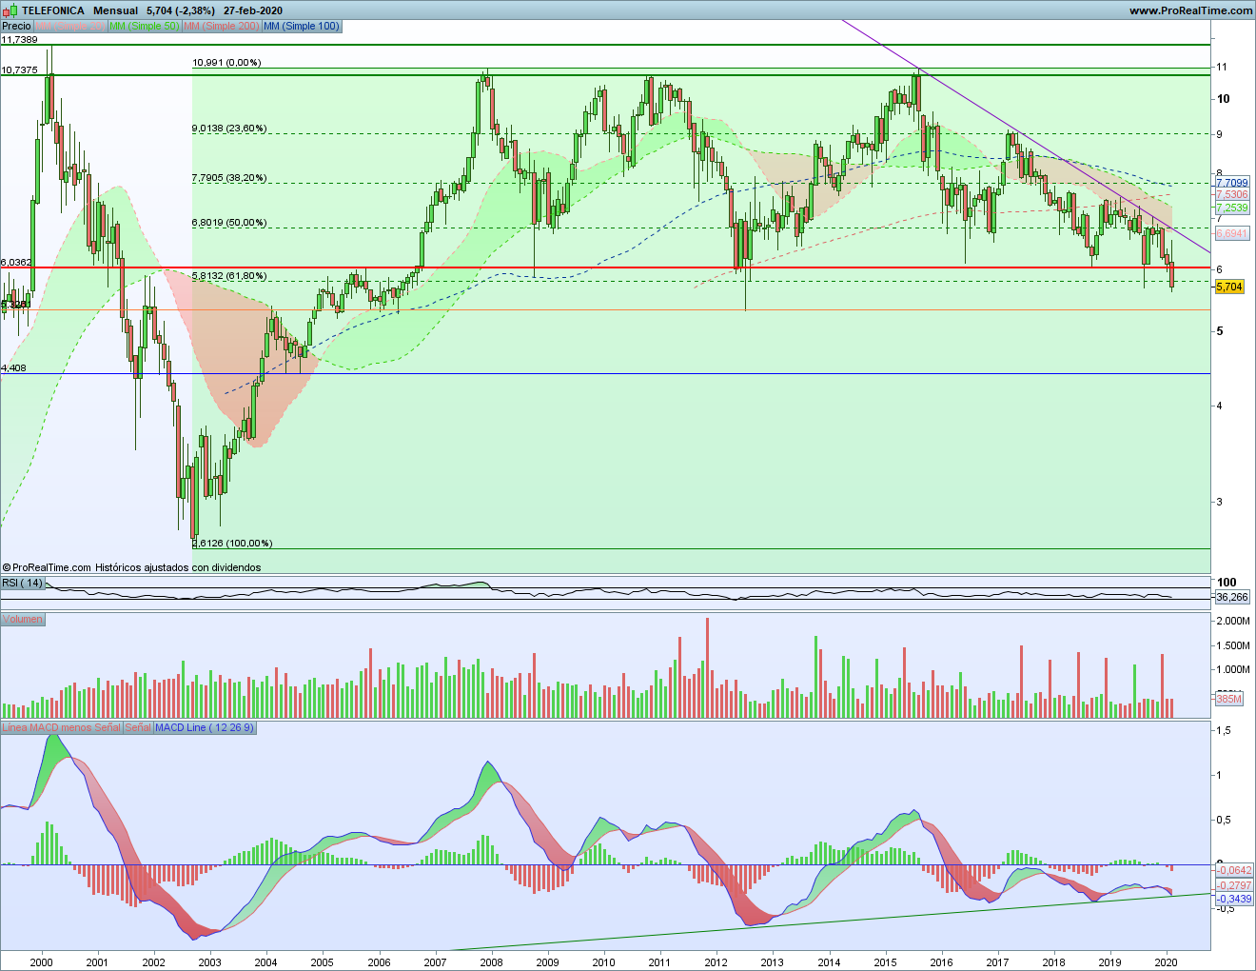This screenshot has width=1256, height=971.
Task: Select the MM (Simple 20) indicator label
Action: [x=70, y=26]
